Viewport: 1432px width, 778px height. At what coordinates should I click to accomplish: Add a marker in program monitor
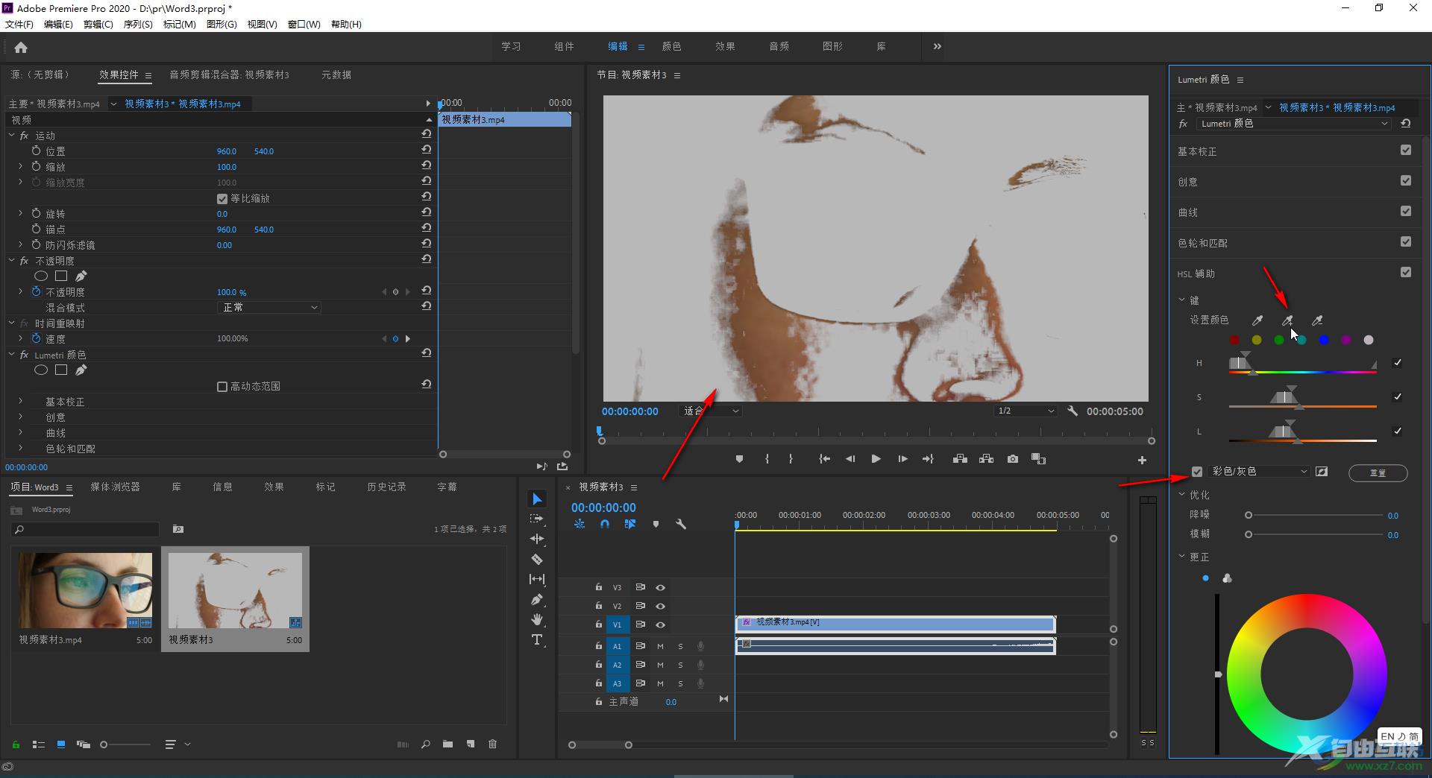point(739,459)
